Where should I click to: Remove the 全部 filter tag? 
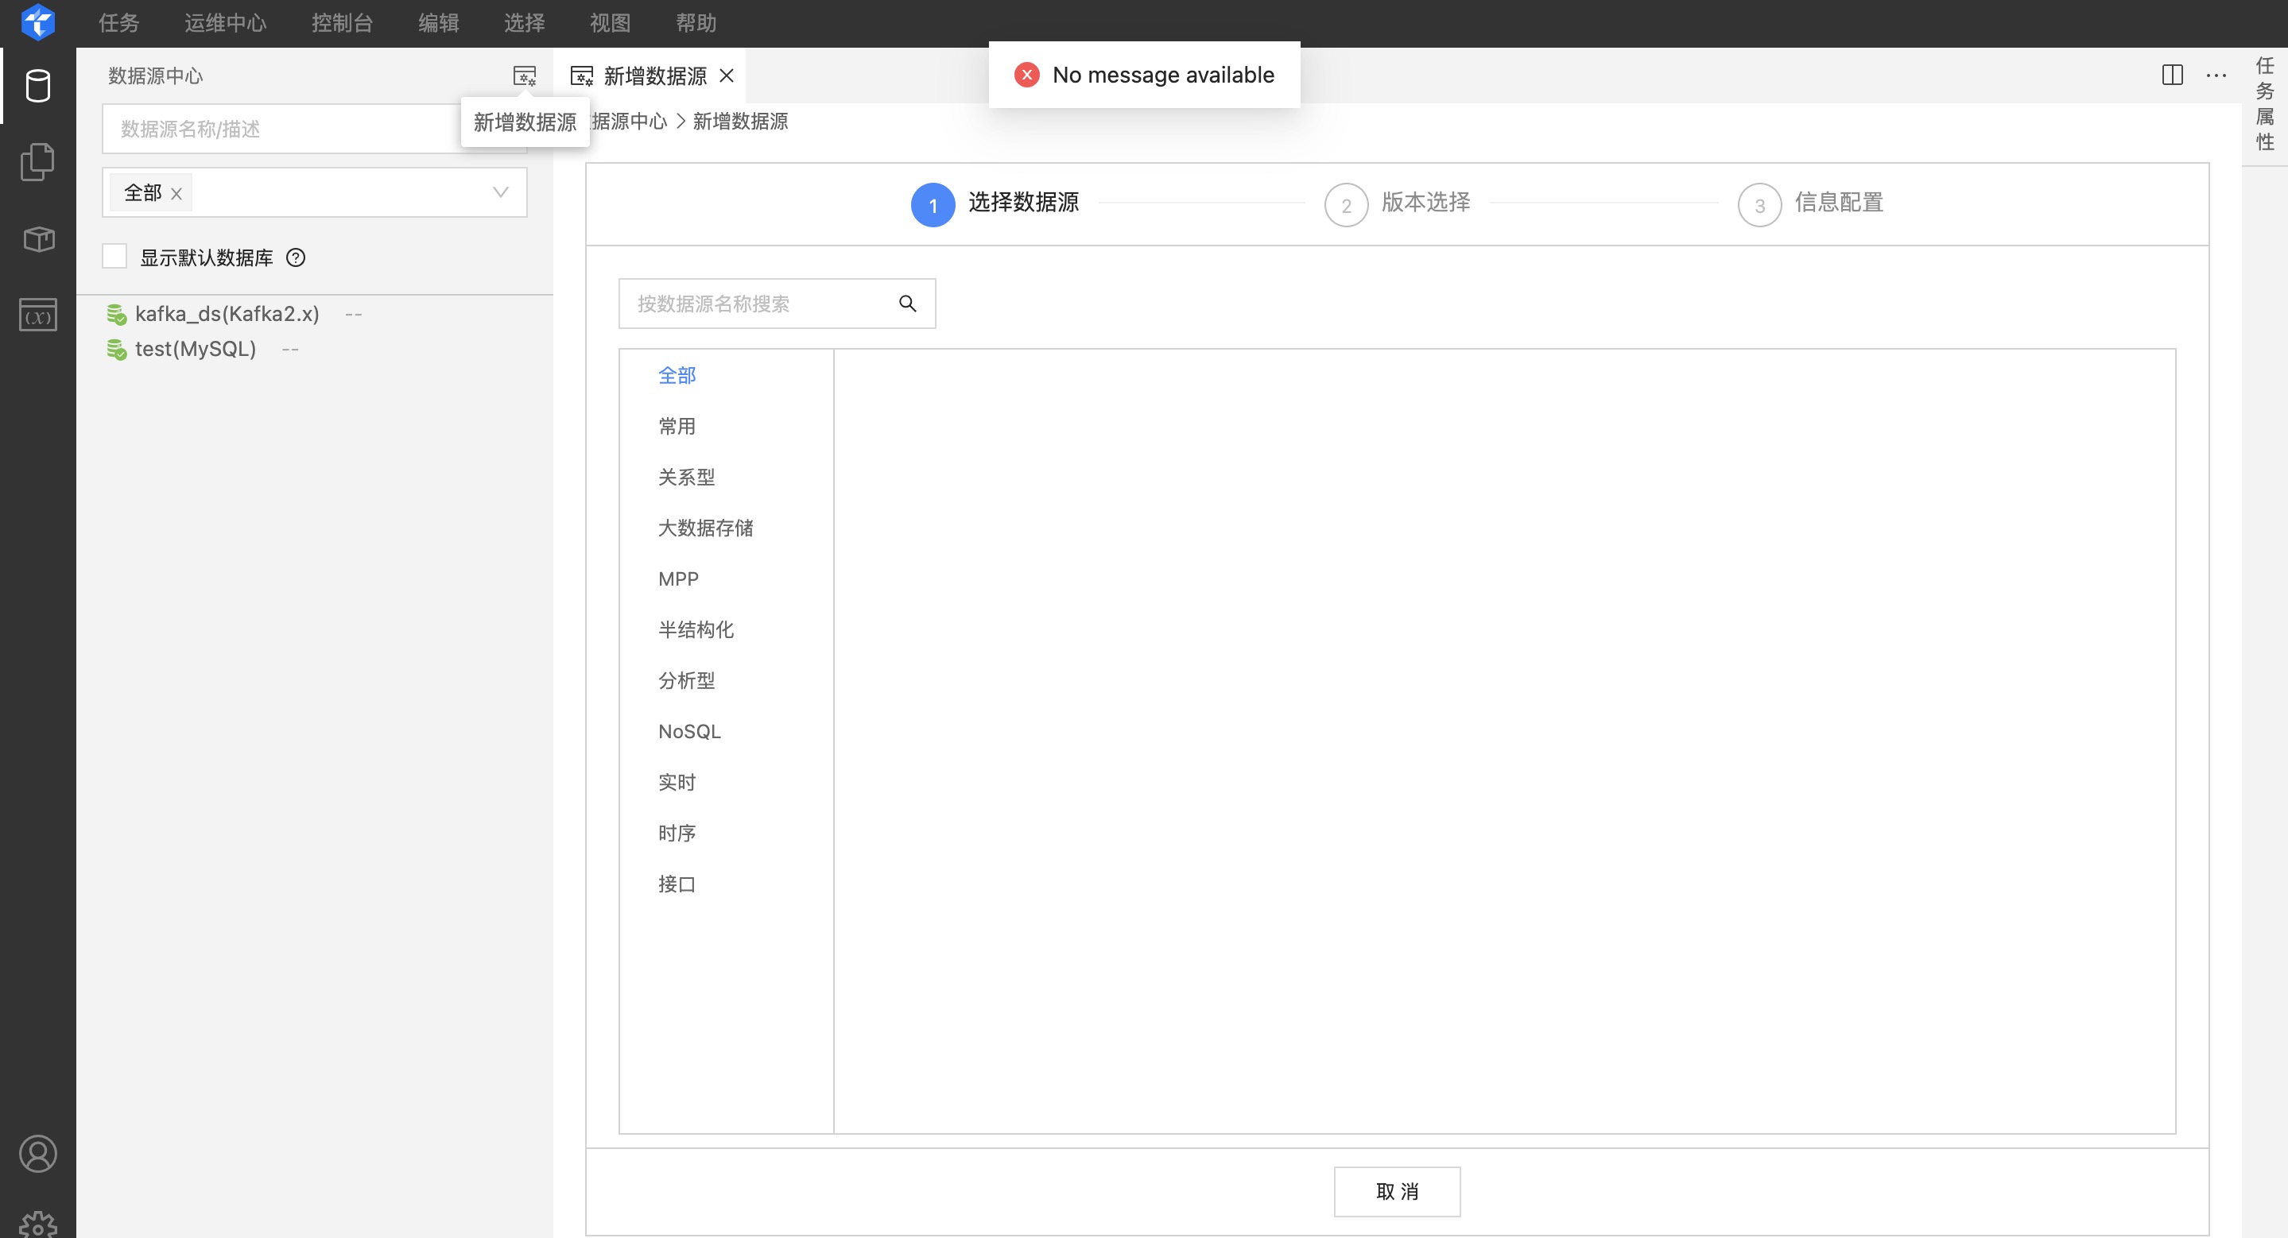(176, 192)
